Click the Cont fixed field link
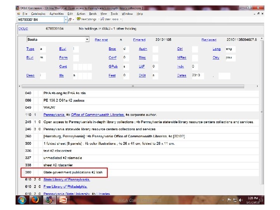 coord(63,66)
